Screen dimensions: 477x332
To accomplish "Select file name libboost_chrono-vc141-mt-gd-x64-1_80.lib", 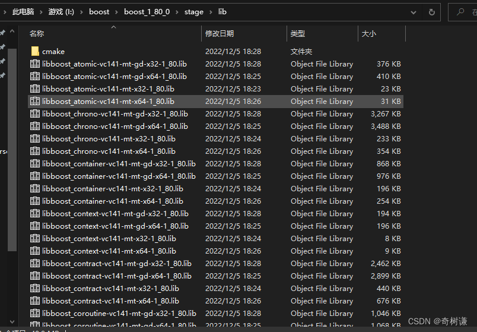I will coord(115,126).
